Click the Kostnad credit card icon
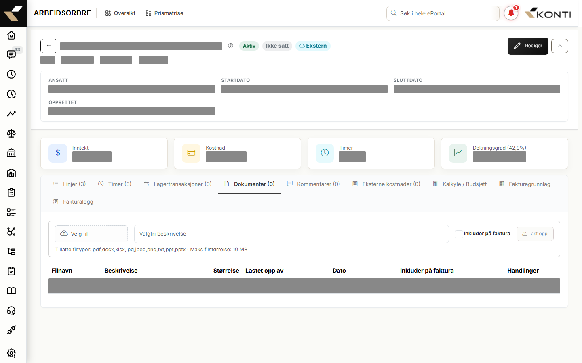This screenshot has width=582, height=363. point(191,153)
